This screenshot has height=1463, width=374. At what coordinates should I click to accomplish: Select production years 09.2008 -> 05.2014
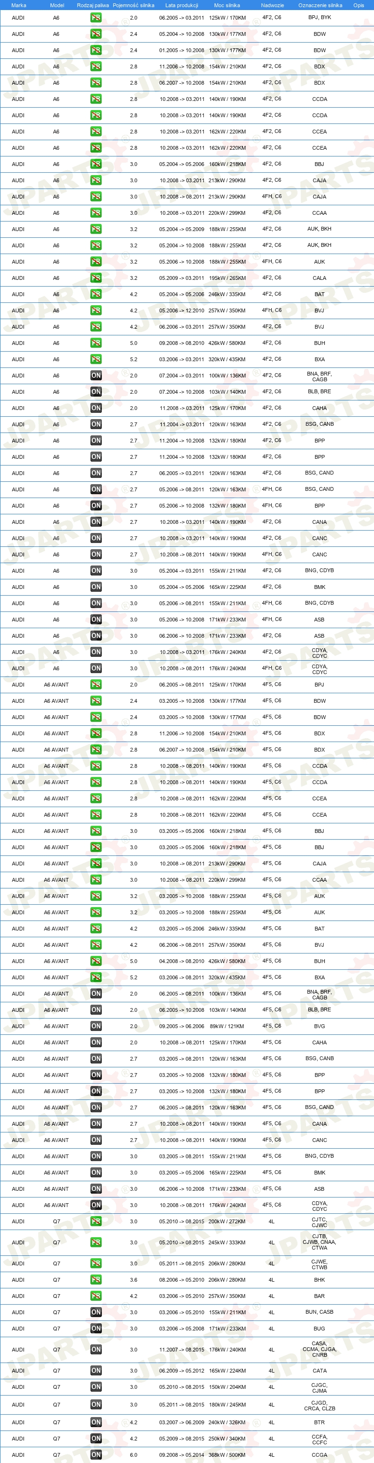coord(182,1455)
